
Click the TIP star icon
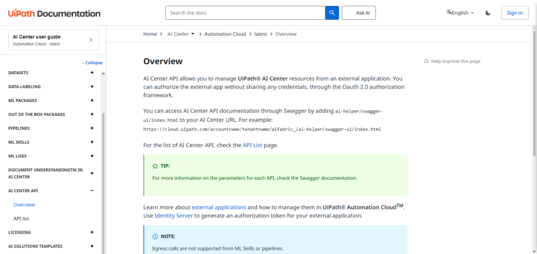point(155,166)
